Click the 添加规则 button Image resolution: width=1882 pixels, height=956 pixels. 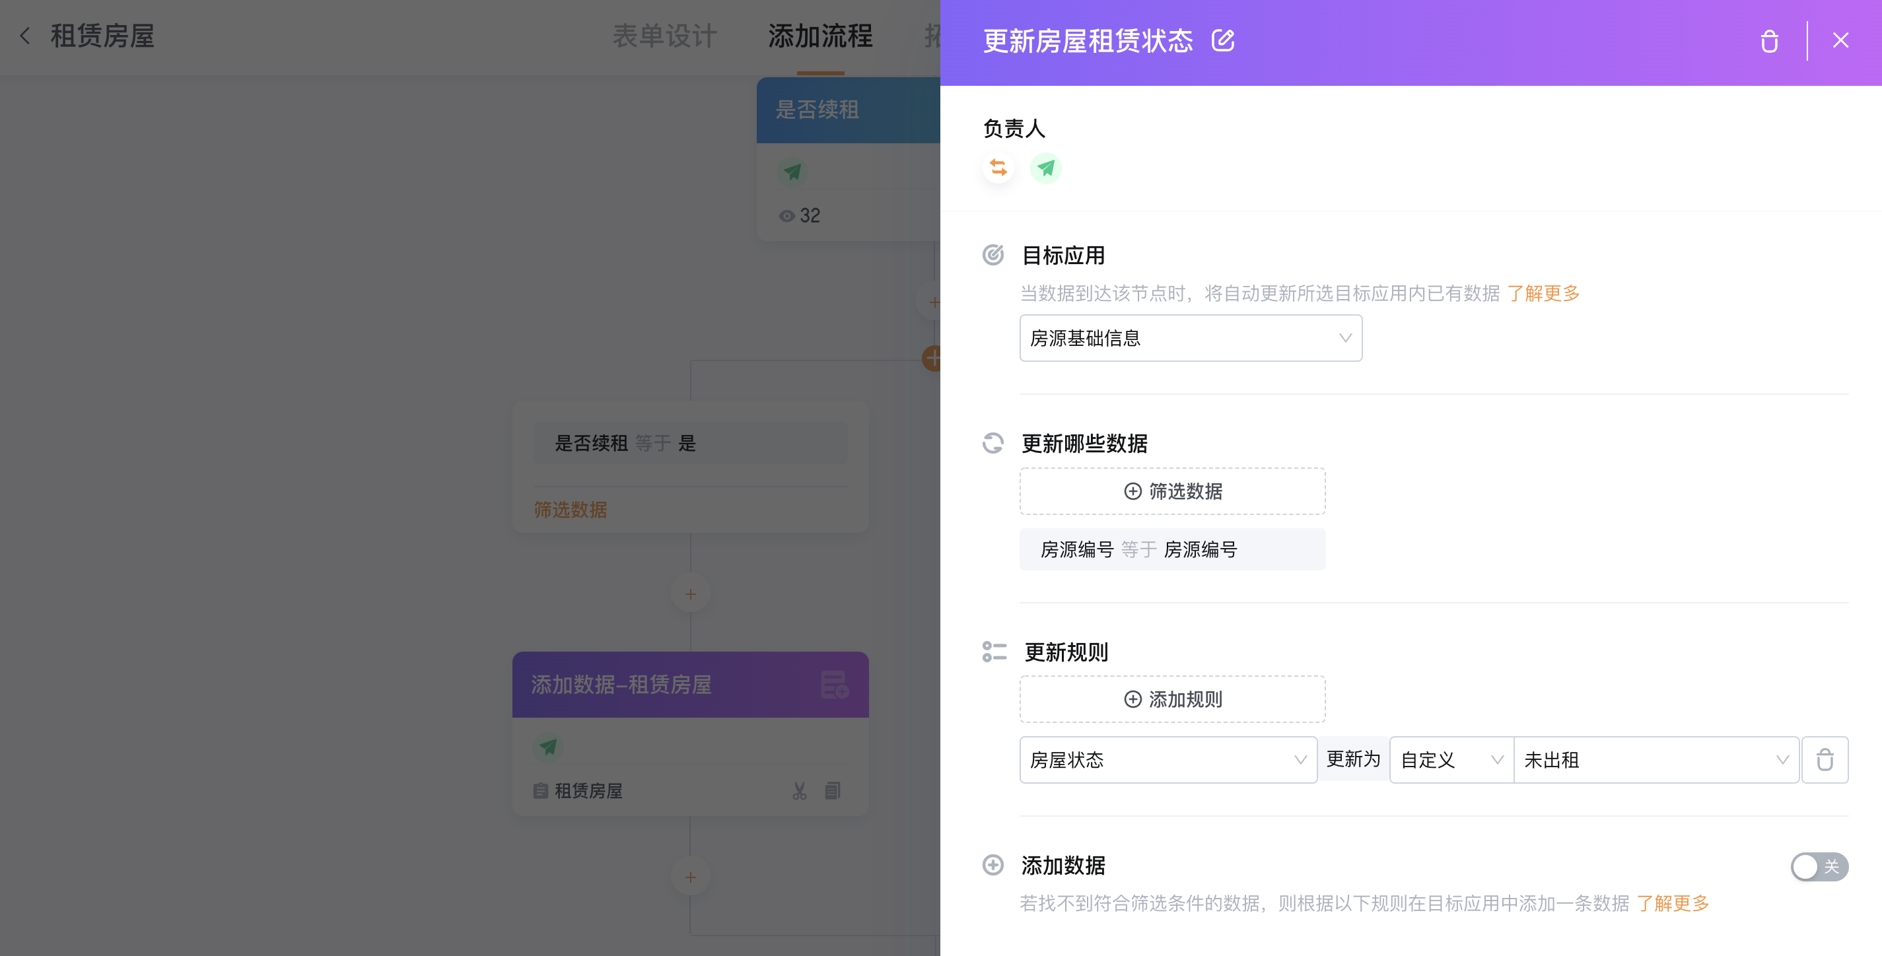tap(1173, 700)
